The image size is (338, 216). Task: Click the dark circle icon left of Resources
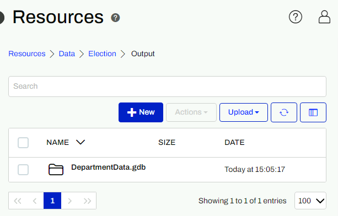2,18
